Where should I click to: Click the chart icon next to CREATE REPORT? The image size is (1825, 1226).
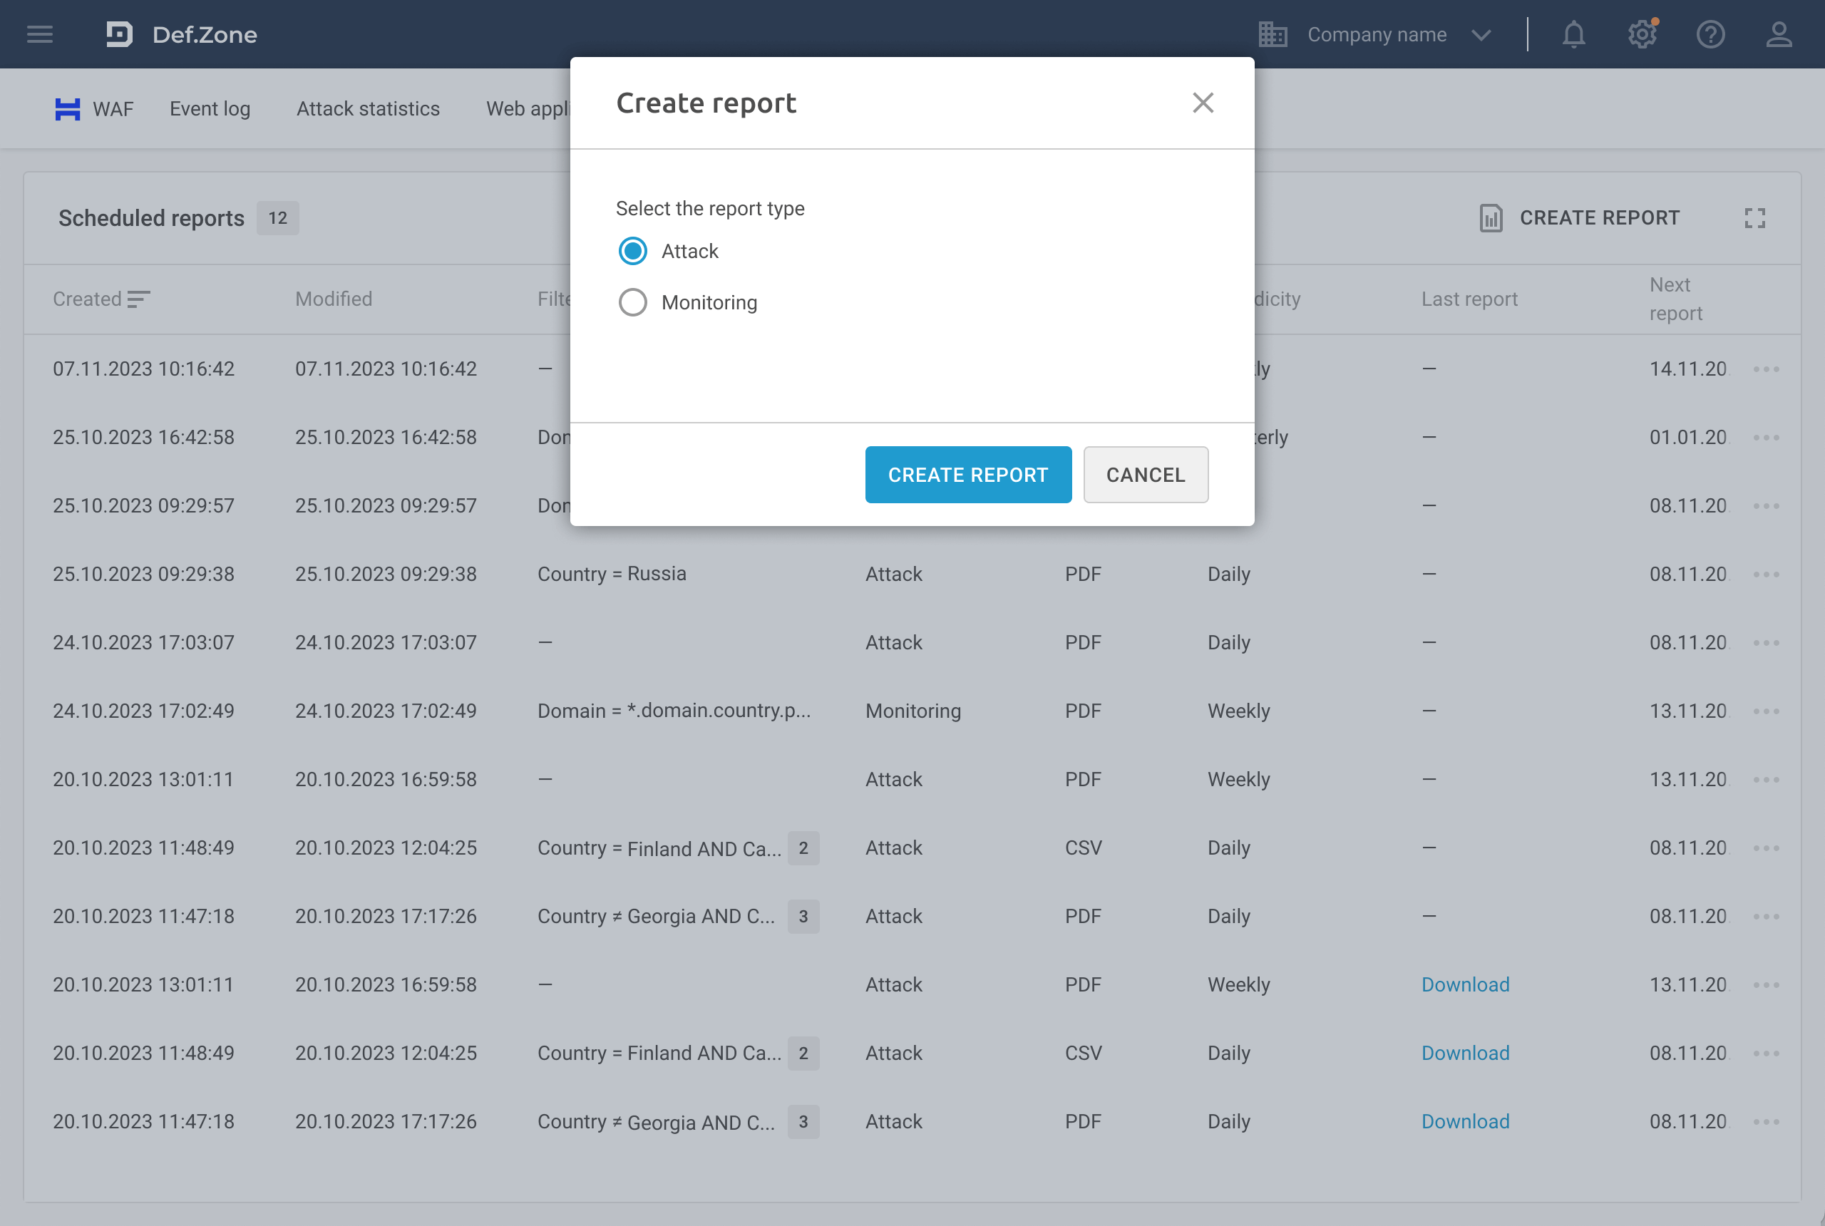click(x=1491, y=217)
